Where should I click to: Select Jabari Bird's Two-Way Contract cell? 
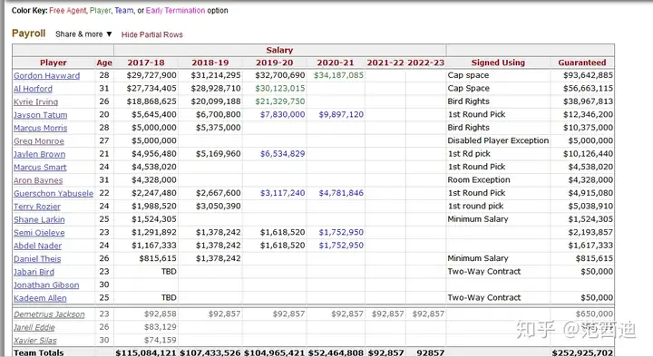pyautogui.click(x=484, y=272)
